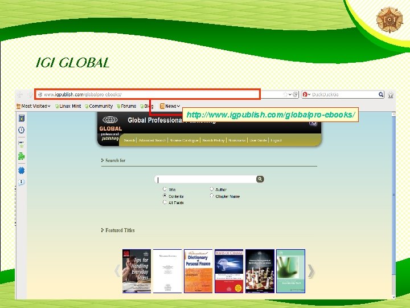Screen dimensions: 410x308
Task: Click the site search text box
Action: (206, 180)
